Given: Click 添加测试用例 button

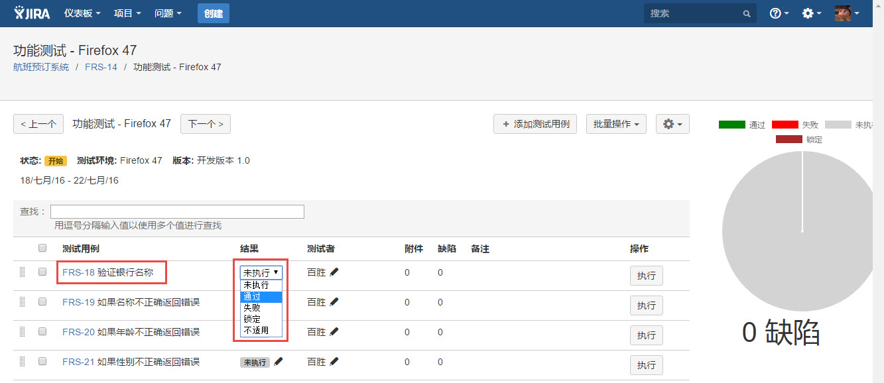Looking at the screenshot, I should 535,124.
